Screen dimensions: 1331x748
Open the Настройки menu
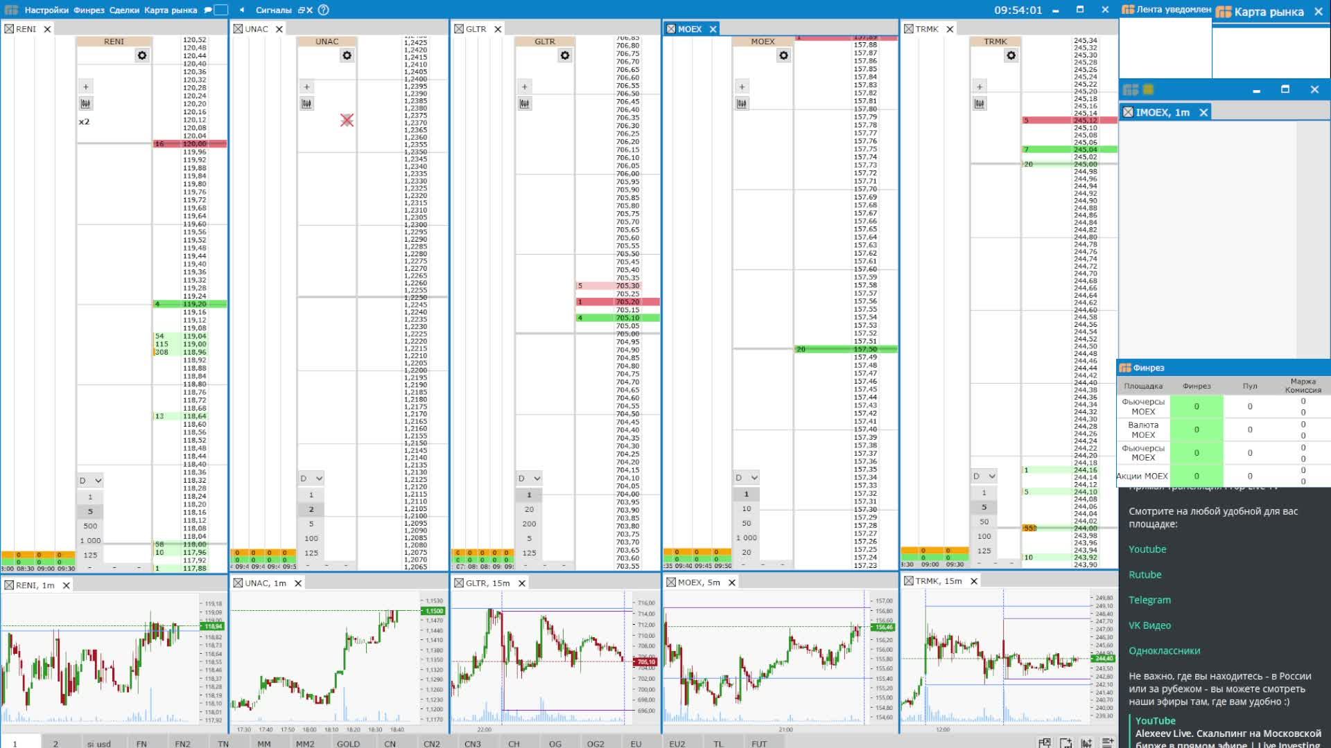(46, 10)
